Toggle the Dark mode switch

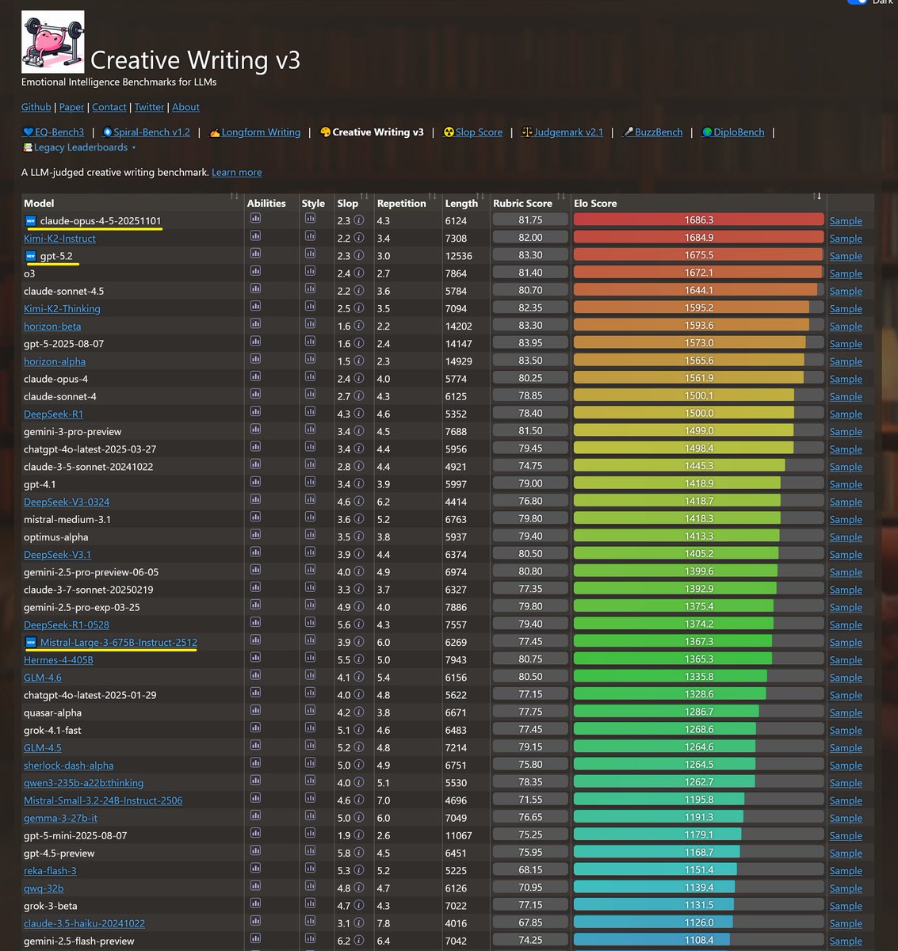[857, 2]
